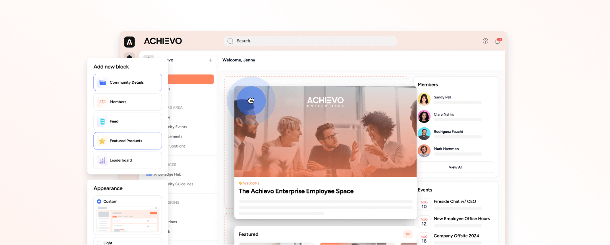Click the ACHIEVO wordmark in header
Image resolution: width=610 pixels, height=245 pixels.
163,41
